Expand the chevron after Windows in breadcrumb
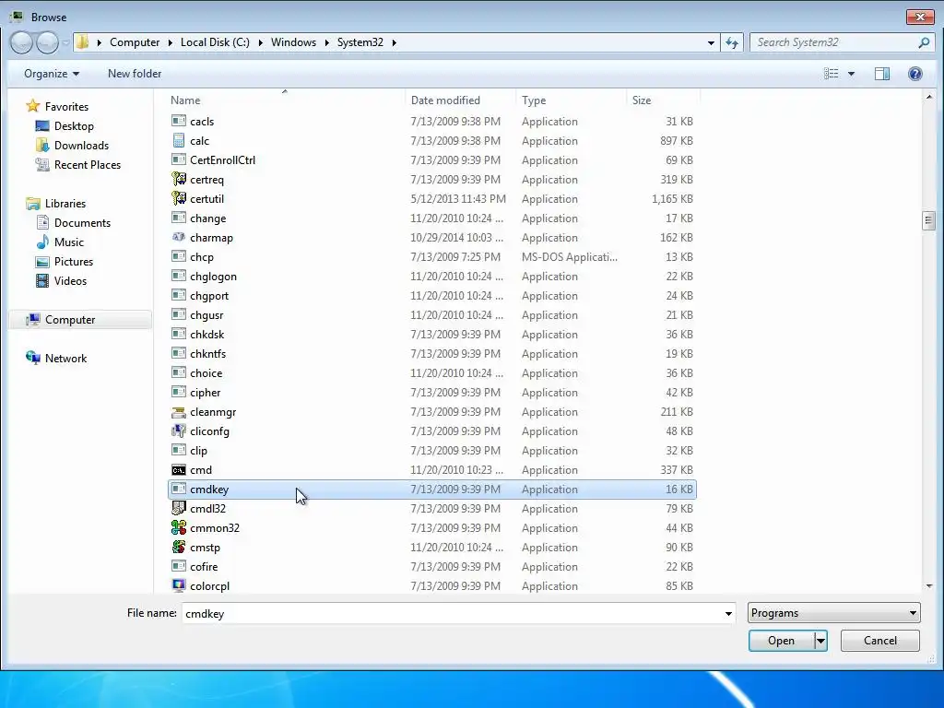This screenshot has height=708, width=944. [327, 42]
